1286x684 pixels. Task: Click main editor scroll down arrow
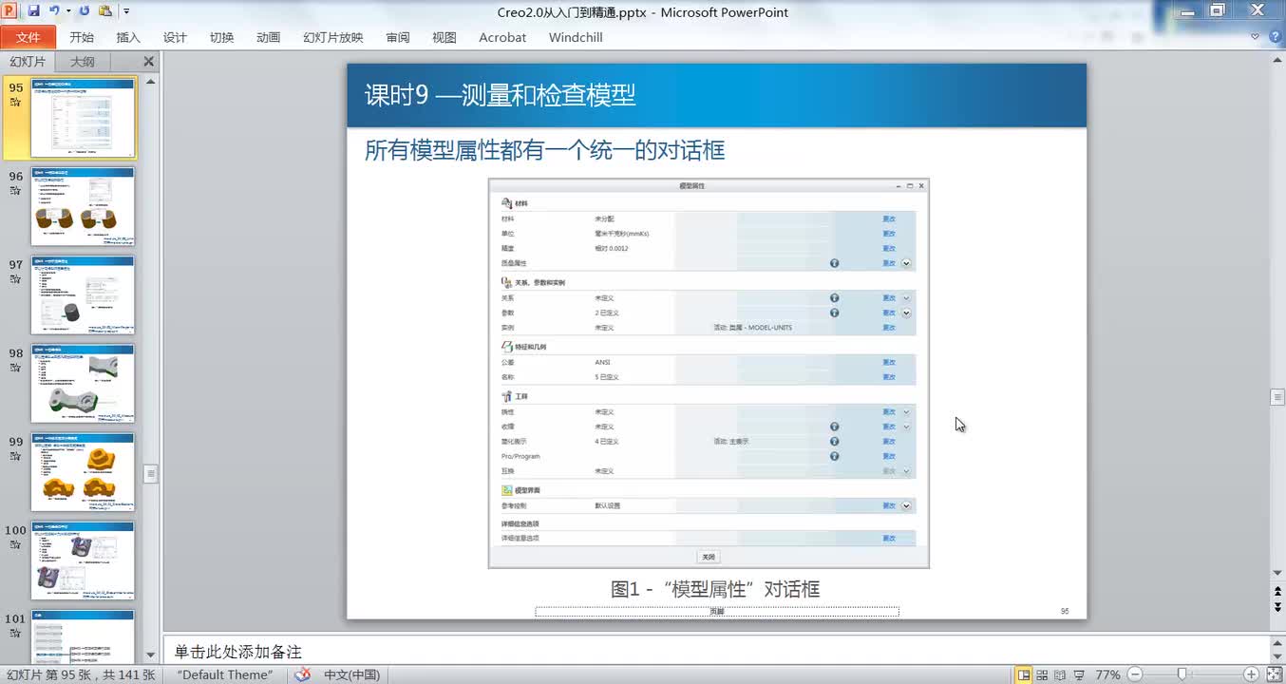click(1277, 573)
